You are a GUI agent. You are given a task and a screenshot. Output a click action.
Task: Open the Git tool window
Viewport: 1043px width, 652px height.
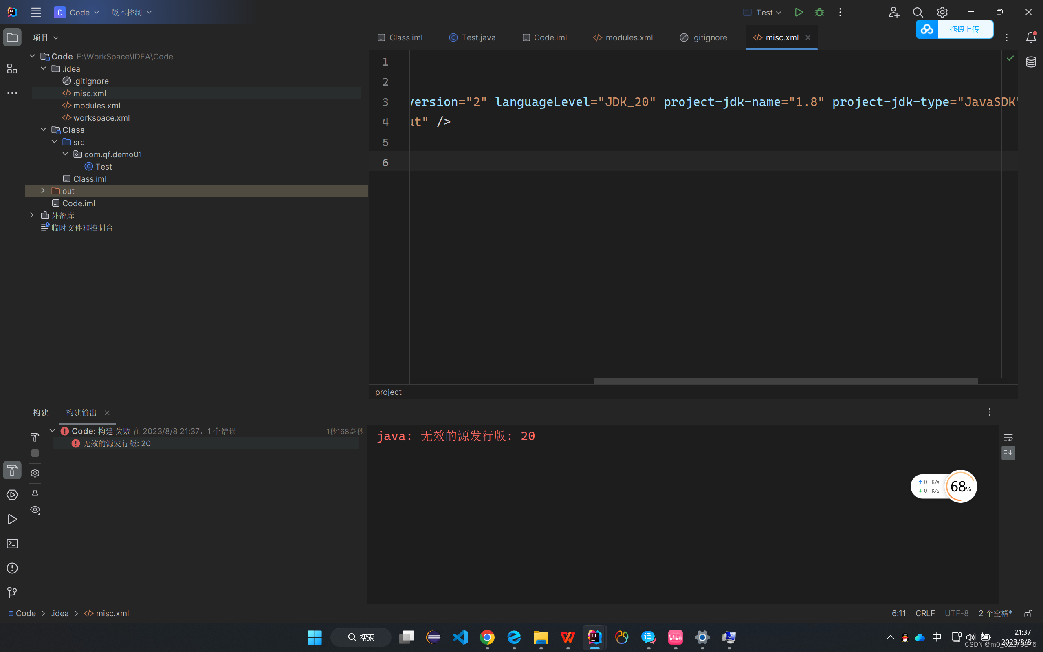pyautogui.click(x=12, y=593)
